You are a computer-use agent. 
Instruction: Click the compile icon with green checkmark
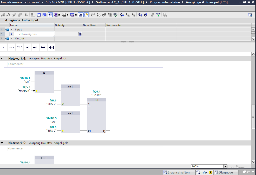point(115,15)
